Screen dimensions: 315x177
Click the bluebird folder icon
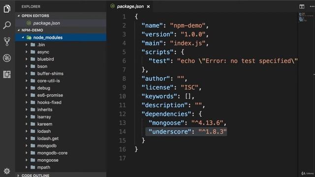33,59
